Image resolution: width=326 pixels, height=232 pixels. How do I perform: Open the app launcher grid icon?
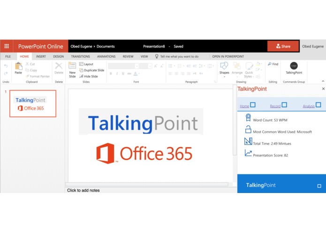tap(7, 46)
